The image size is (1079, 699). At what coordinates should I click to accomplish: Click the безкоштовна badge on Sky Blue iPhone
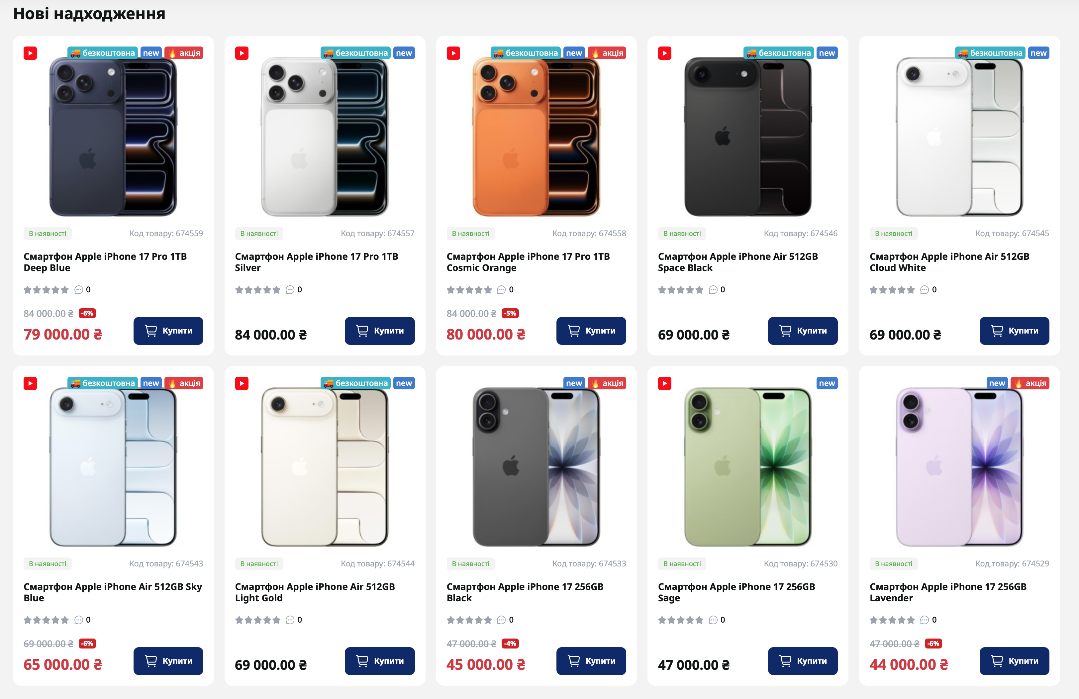(x=103, y=383)
